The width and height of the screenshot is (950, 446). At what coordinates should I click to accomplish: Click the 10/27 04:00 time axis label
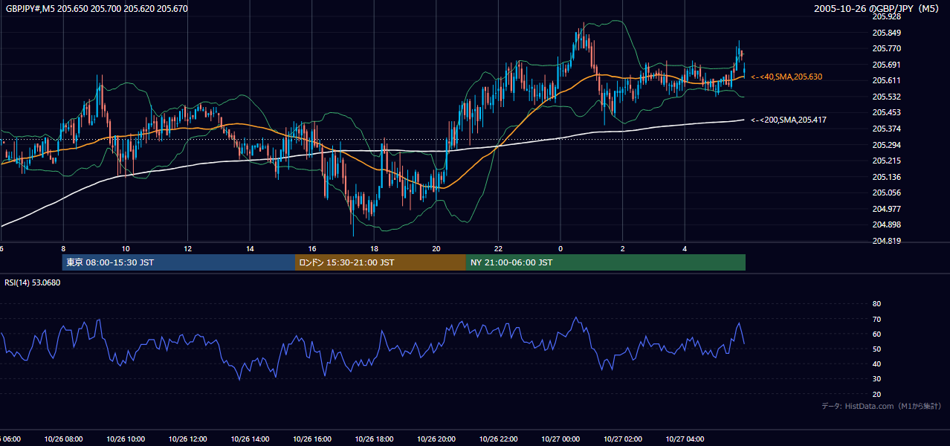(685, 439)
